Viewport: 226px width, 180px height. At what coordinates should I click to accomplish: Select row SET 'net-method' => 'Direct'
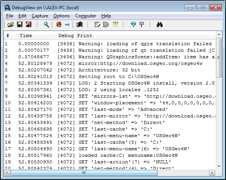coord(110,122)
